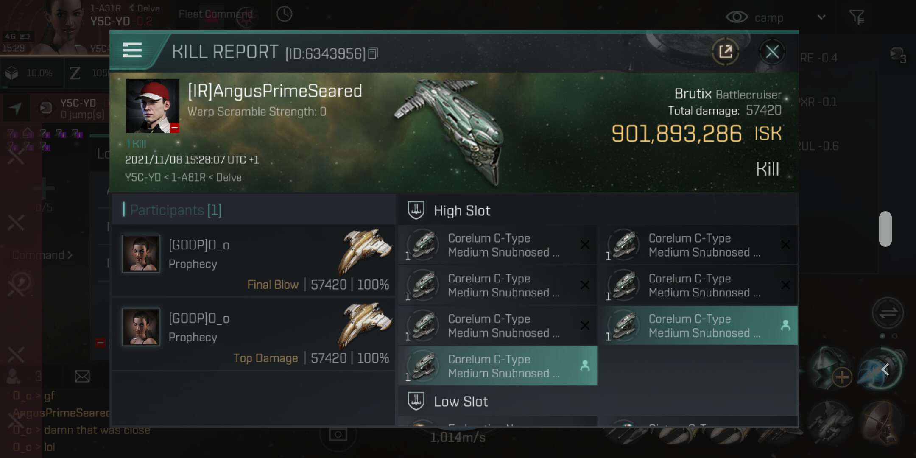Close the kill report window
The height and width of the screenshot is (458, 916).
(x=772, y=52)
